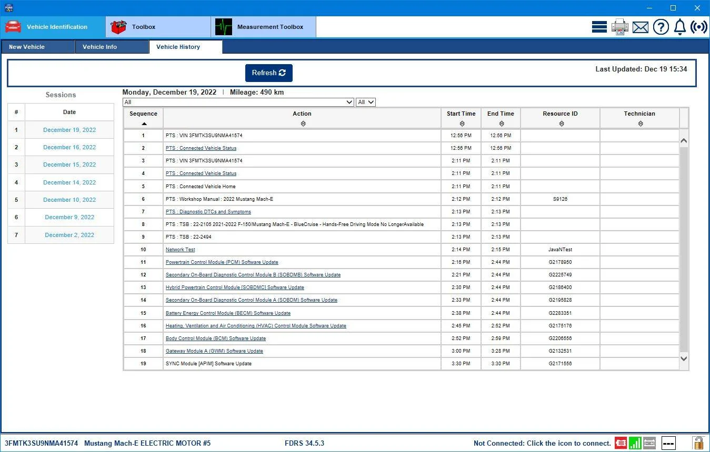Open SOBDM Module A Software Update link

click(x=252, y=300)
